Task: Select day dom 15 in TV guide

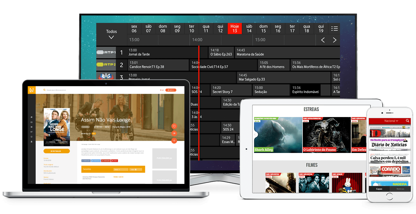Action: pyautogui.click(x=263, y=28)
